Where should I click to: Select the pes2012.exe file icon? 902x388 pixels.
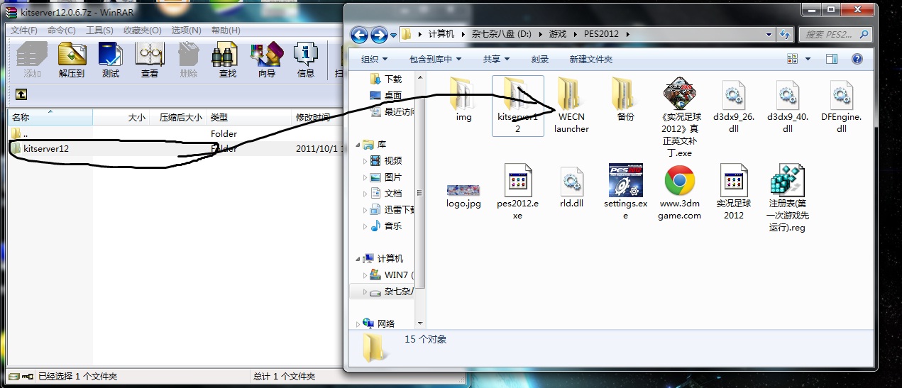tap(518, 180)
